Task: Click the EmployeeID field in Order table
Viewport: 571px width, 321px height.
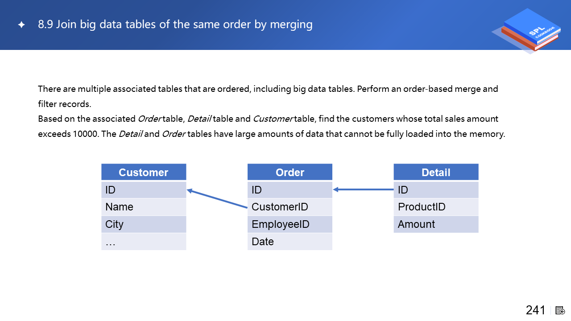Action: pos(290,224)
